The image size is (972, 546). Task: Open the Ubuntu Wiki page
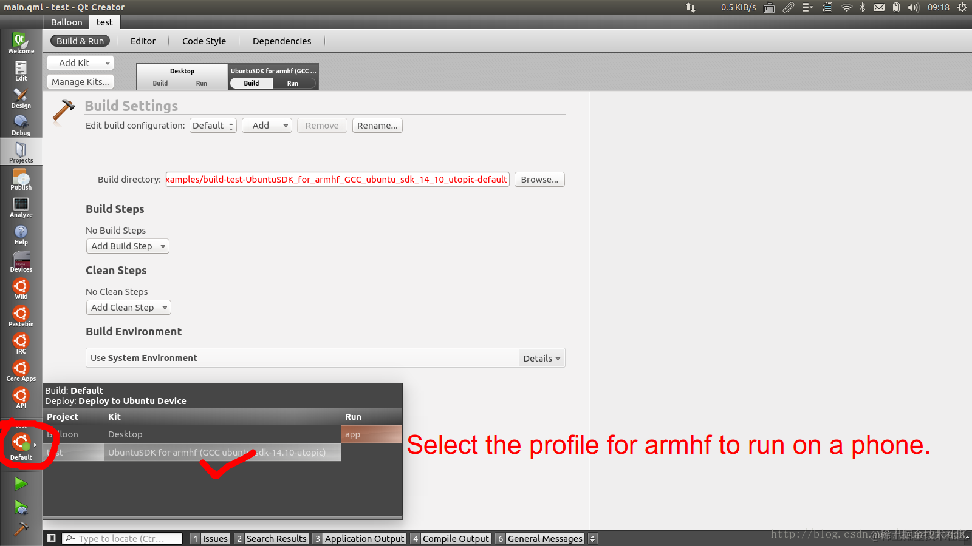[x=21, y=289]
